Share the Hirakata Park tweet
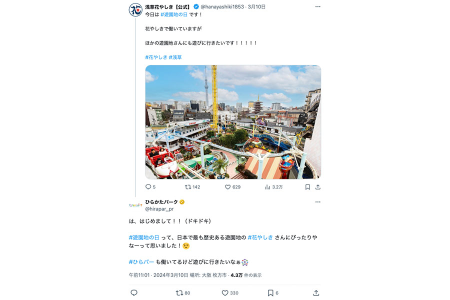 click(x=316, y=293)
